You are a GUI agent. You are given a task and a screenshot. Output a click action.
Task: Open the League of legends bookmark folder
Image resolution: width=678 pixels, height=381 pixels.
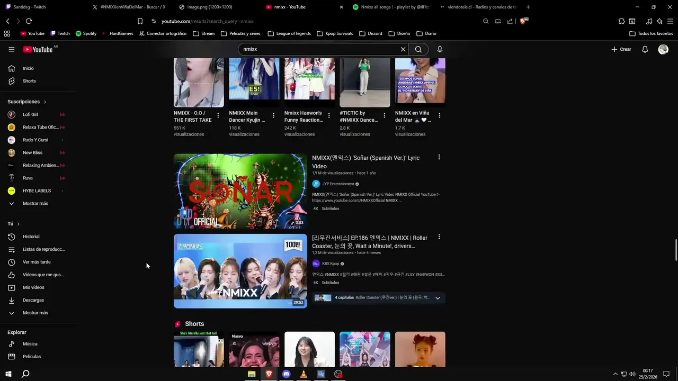pos(289,33)
